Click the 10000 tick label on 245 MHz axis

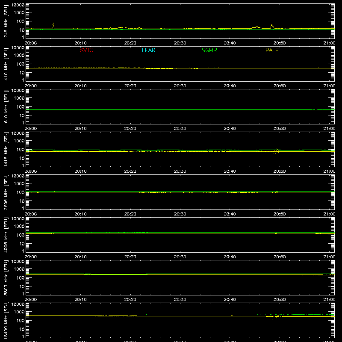[18, 5]
